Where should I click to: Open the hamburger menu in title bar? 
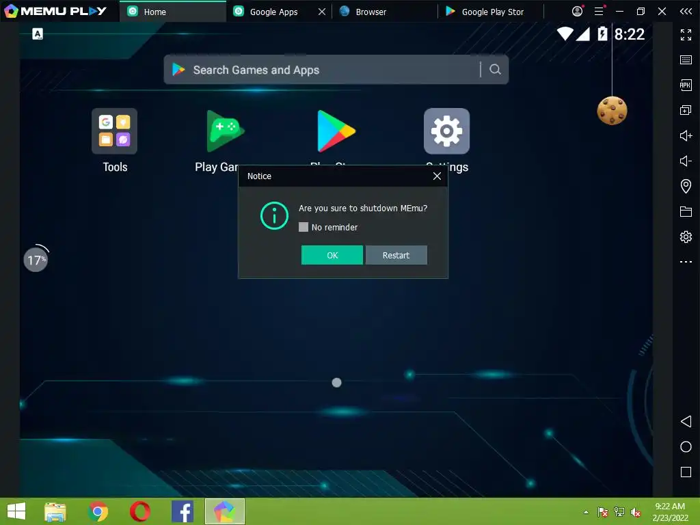click(599, 11)
